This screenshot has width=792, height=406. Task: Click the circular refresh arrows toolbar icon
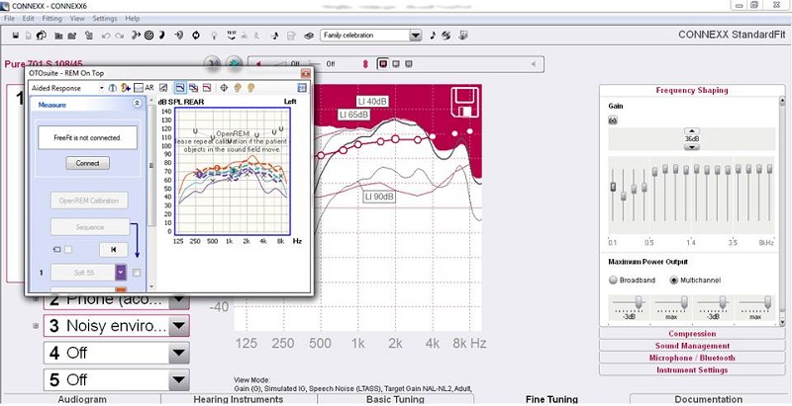pyautogui.click(x=196, y=36)
